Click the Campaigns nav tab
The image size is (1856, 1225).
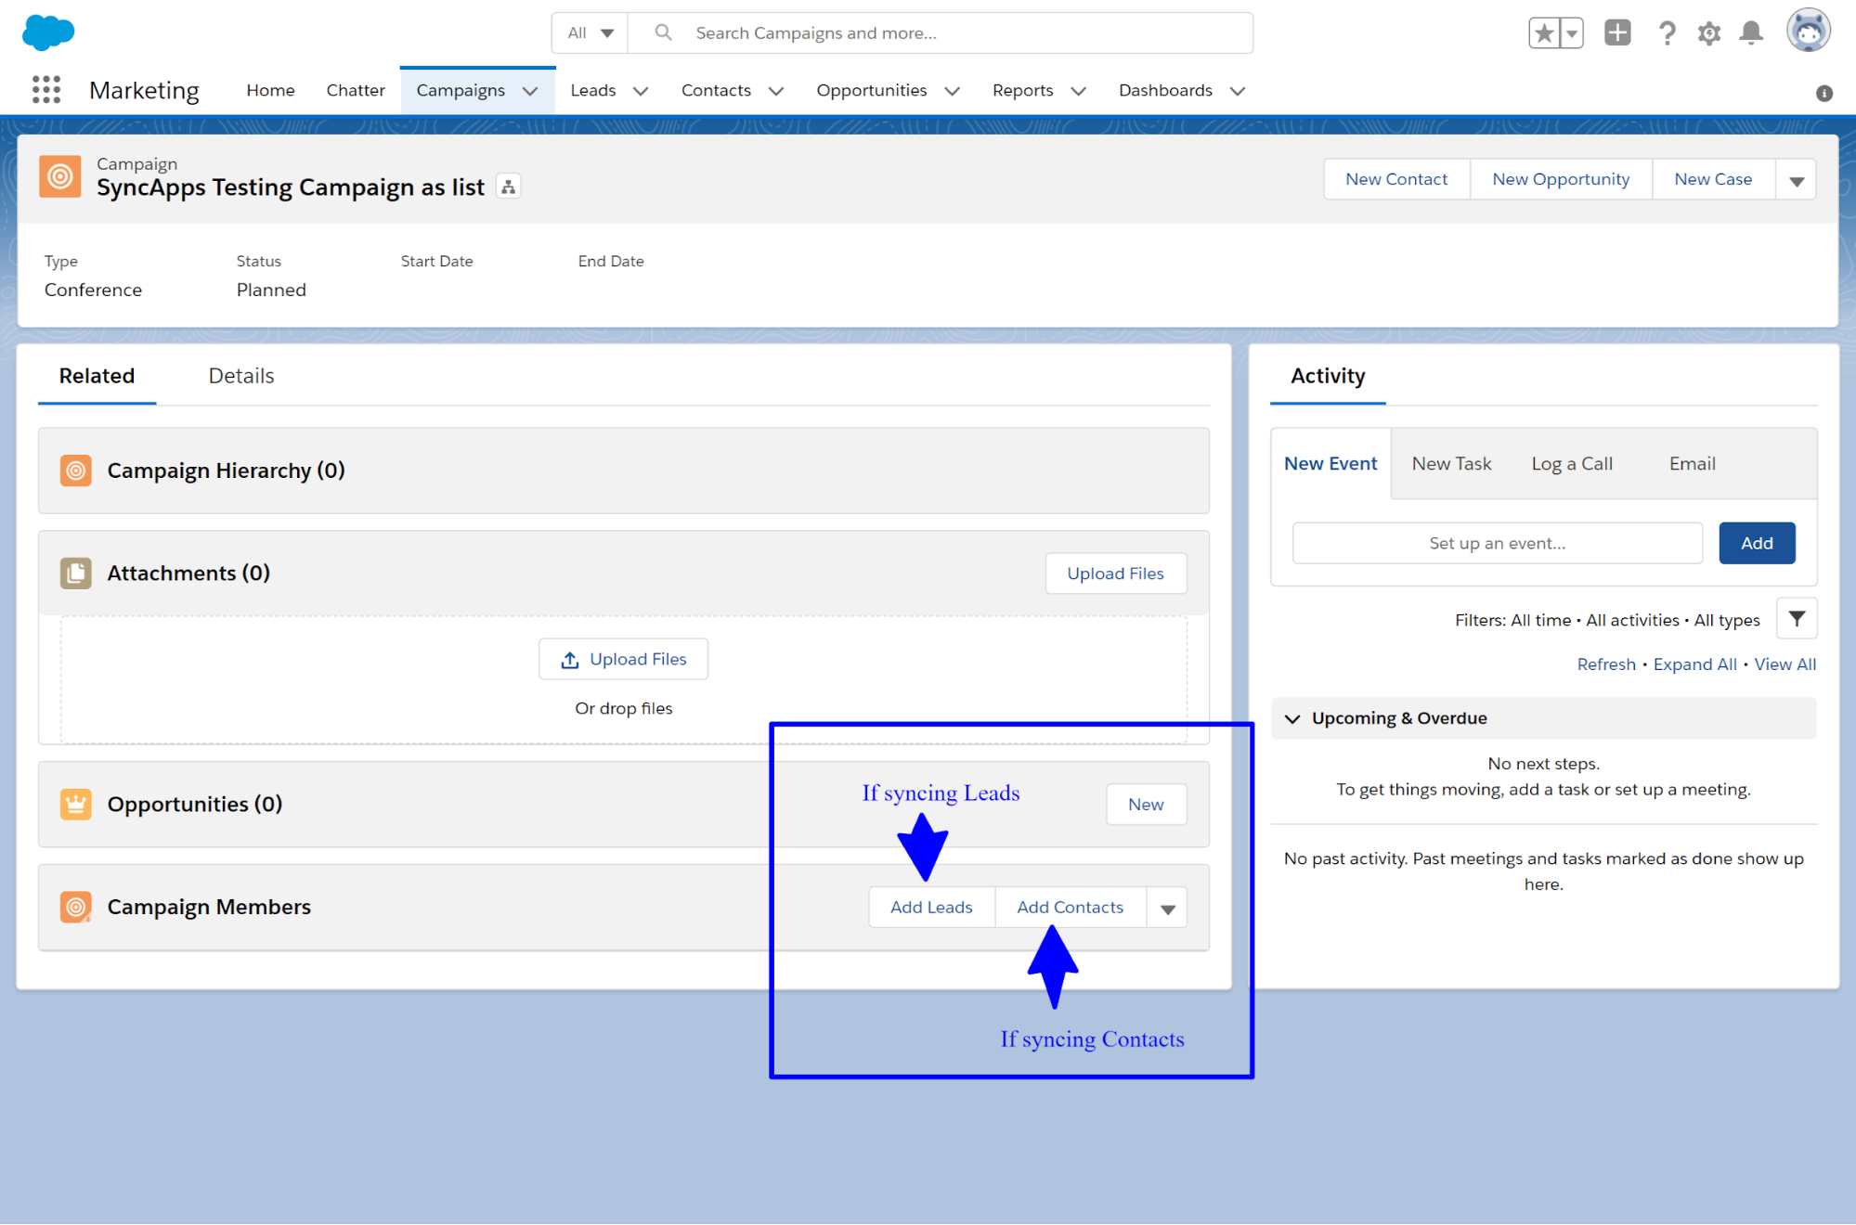(461, 90)
